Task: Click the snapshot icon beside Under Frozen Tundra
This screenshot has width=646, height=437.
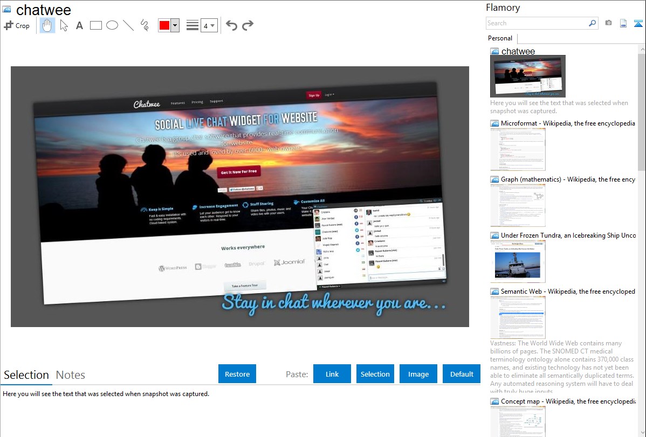Action: coord(494,235)
